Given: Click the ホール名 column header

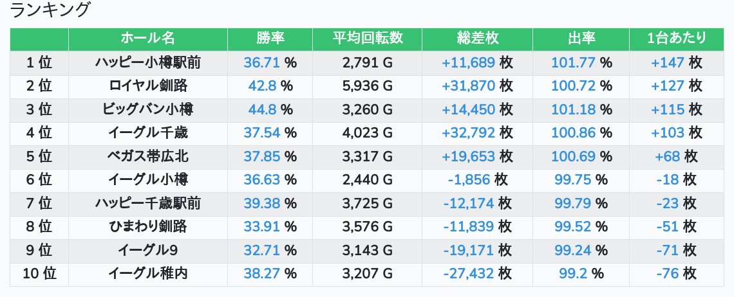Looking at the screenshot, I should 147,39.
